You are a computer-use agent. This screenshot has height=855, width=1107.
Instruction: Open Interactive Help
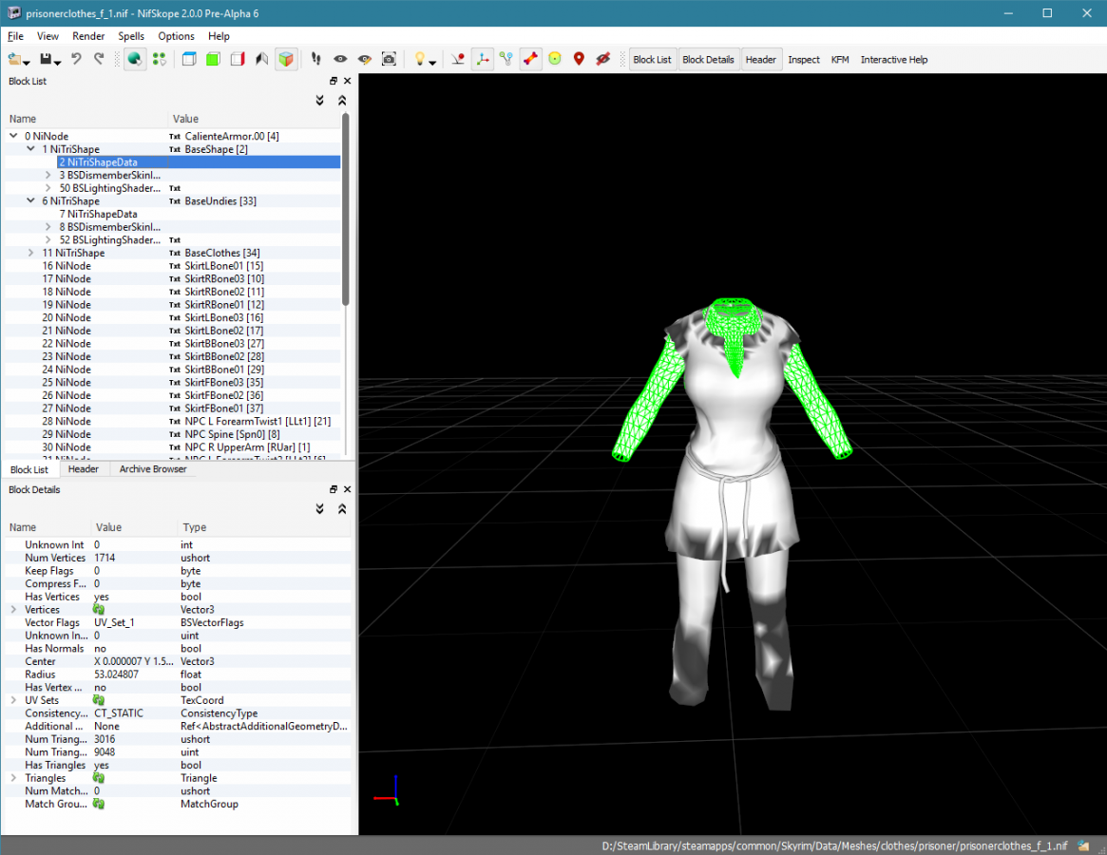[894, 59]
